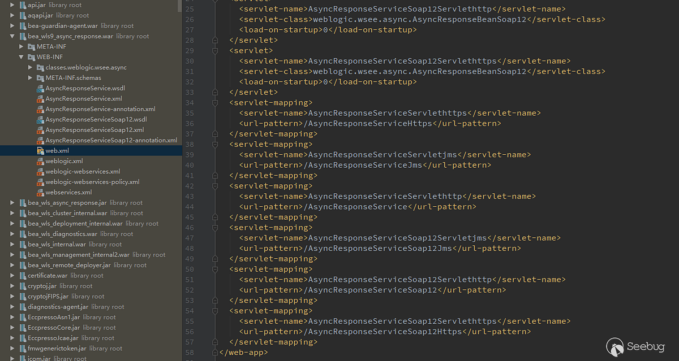
Task: Expand the META-INF.schemas folder
Action: 30,77
